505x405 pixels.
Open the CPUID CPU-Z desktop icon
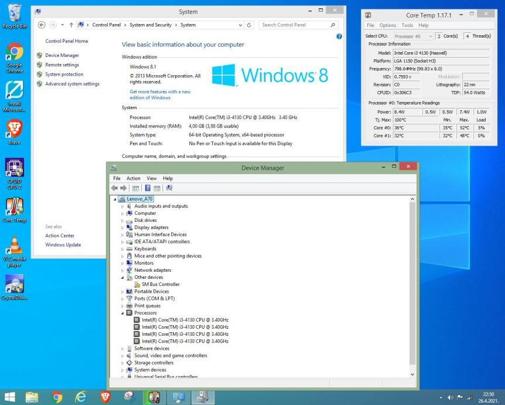tap(14, 172)
